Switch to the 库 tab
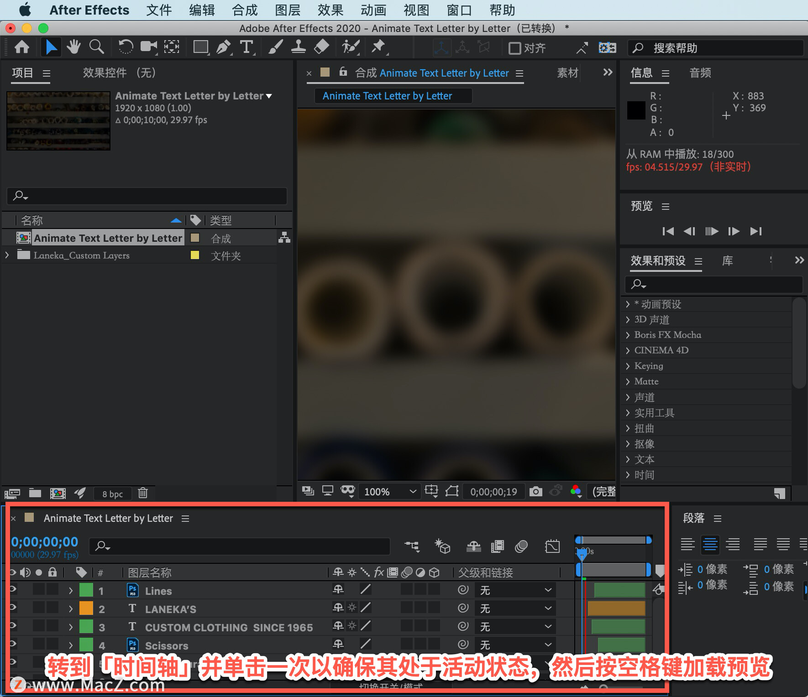The image size is (808, 697). [728, 261]
